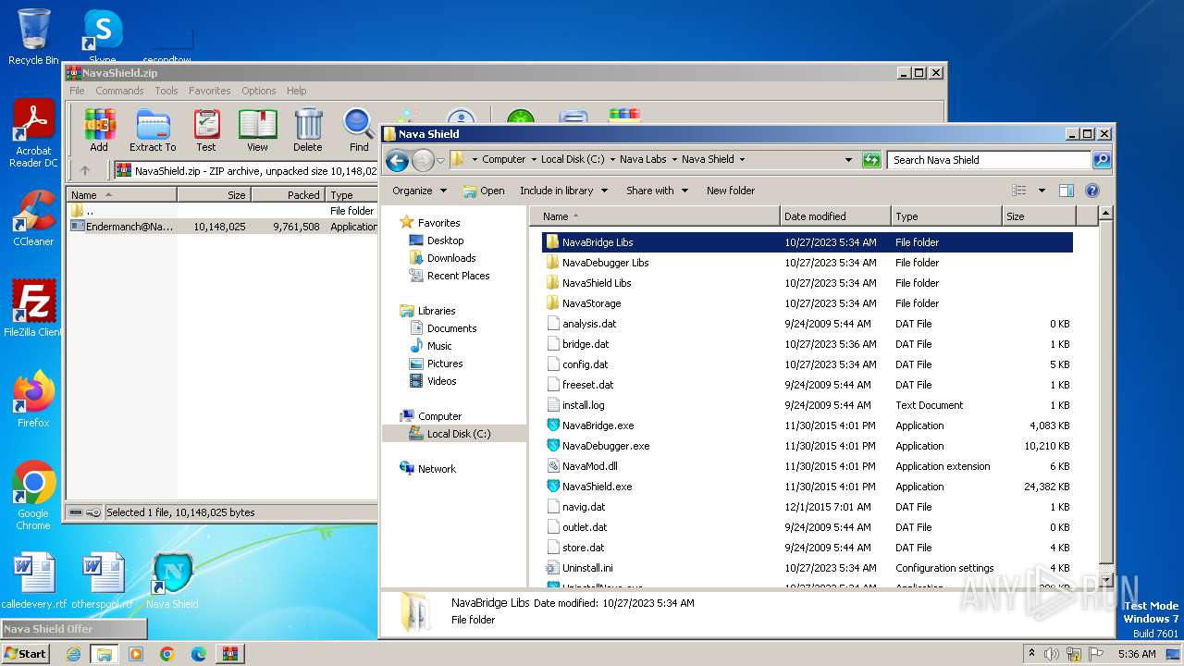
Task: Open Explorer help icon
Action: pos(1091,191)
